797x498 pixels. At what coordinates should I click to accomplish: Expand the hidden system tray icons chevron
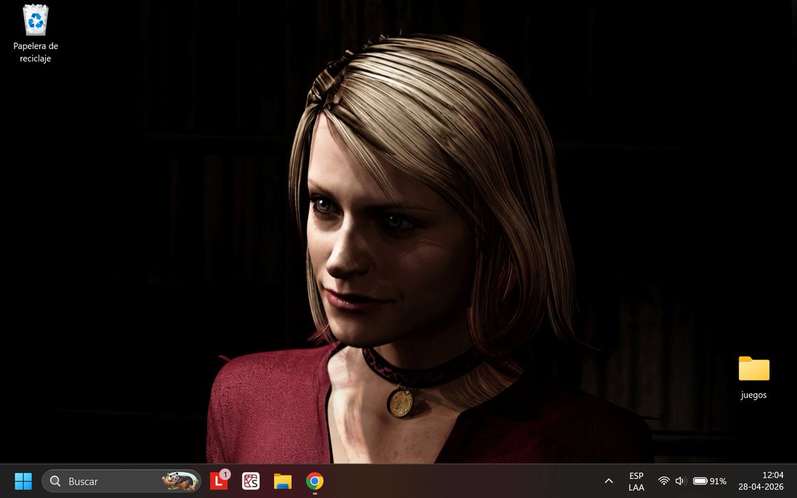tap(609, 481)
